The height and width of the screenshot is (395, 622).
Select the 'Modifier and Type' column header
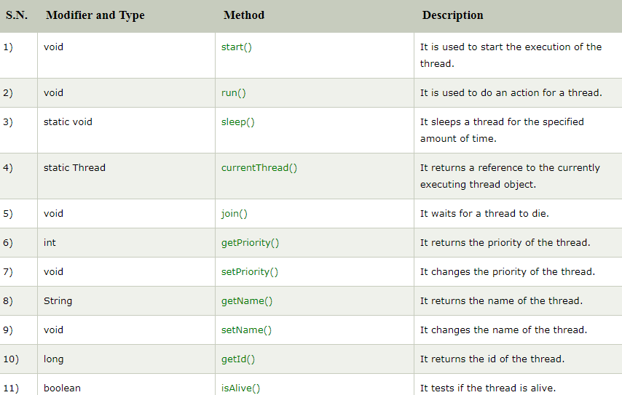point(95,15)
